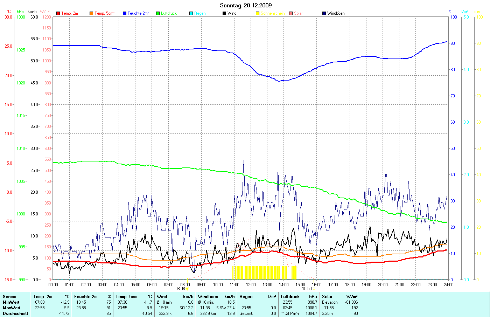The image size is (490, 317).
Task: Click the chart title Sonntag, 20.12.2009
Action: point(246,5)
